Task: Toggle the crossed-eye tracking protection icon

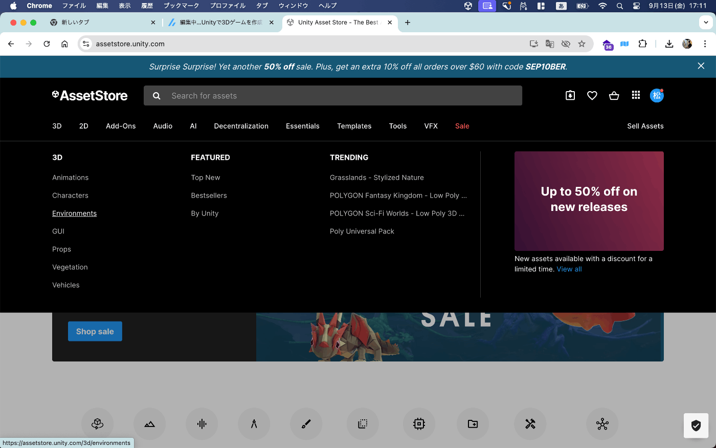Action: pos(566,44)
